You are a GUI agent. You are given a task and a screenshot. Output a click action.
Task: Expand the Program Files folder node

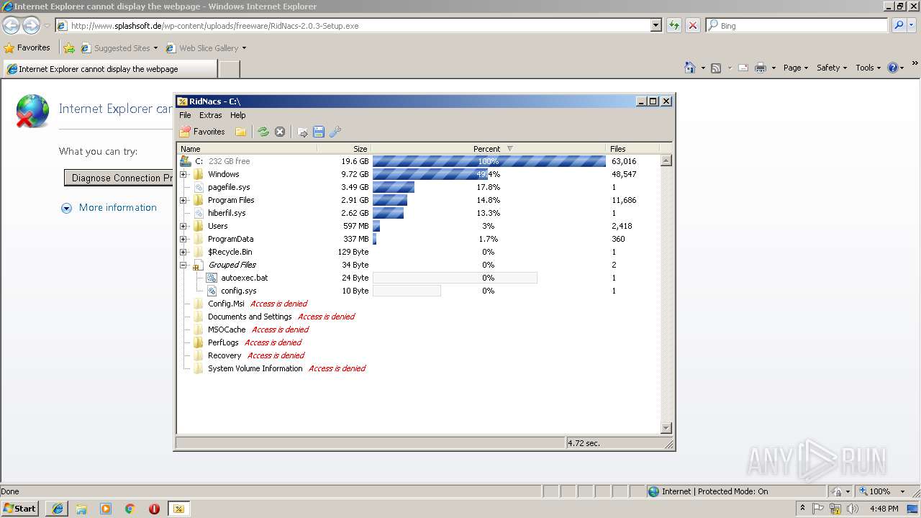coord(183,200)
